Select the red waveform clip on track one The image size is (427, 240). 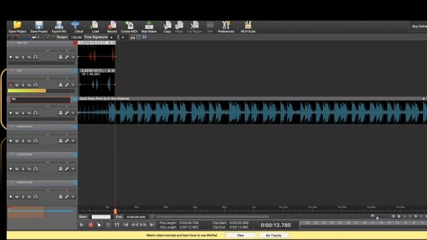[97, 57]
